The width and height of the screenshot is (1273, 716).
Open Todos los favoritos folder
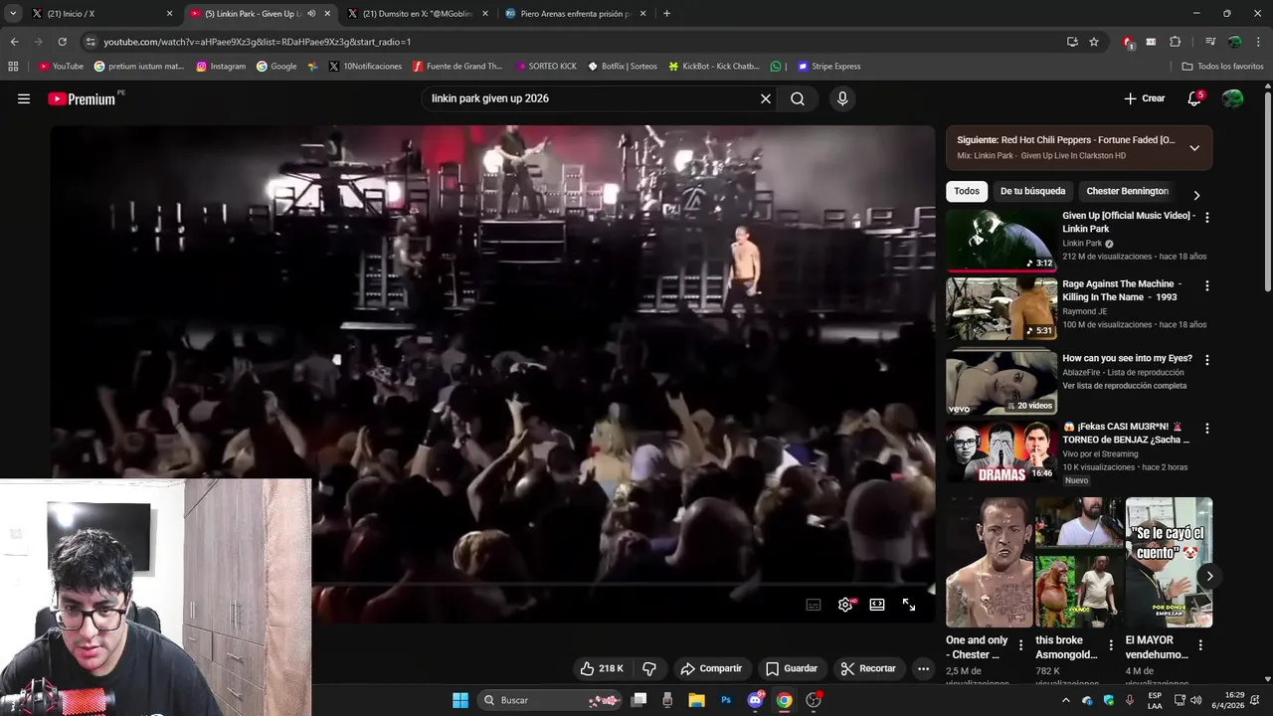tap(1222, 67)
